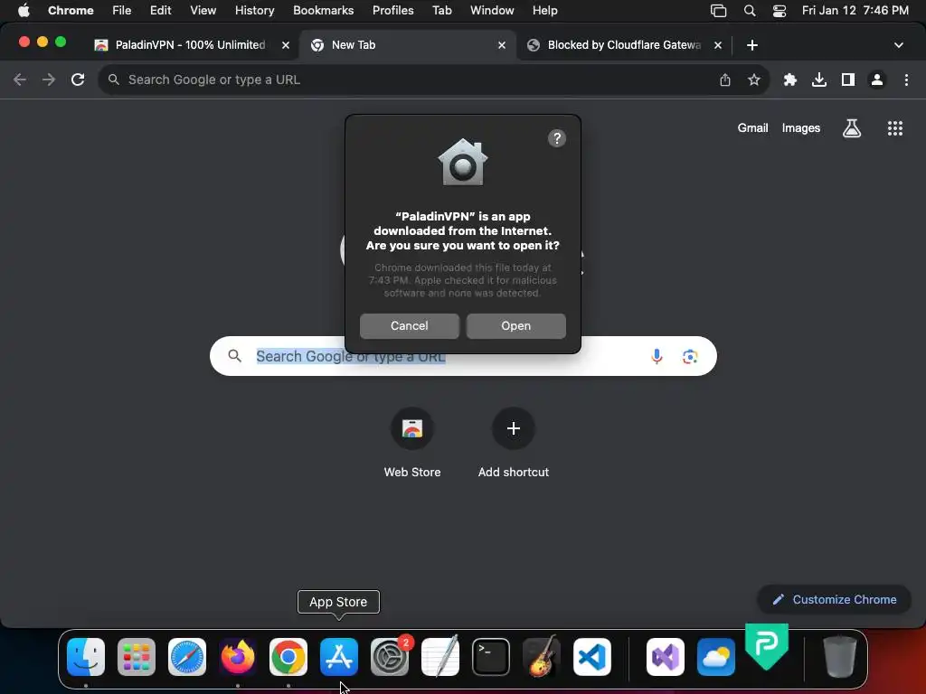Screen dimensions: 926x694
Task: Start voice search with microphone icon
Action: click(x=657, y=356)
